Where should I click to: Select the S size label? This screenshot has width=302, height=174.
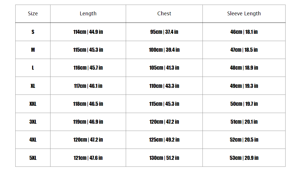[x=33, y=32]
